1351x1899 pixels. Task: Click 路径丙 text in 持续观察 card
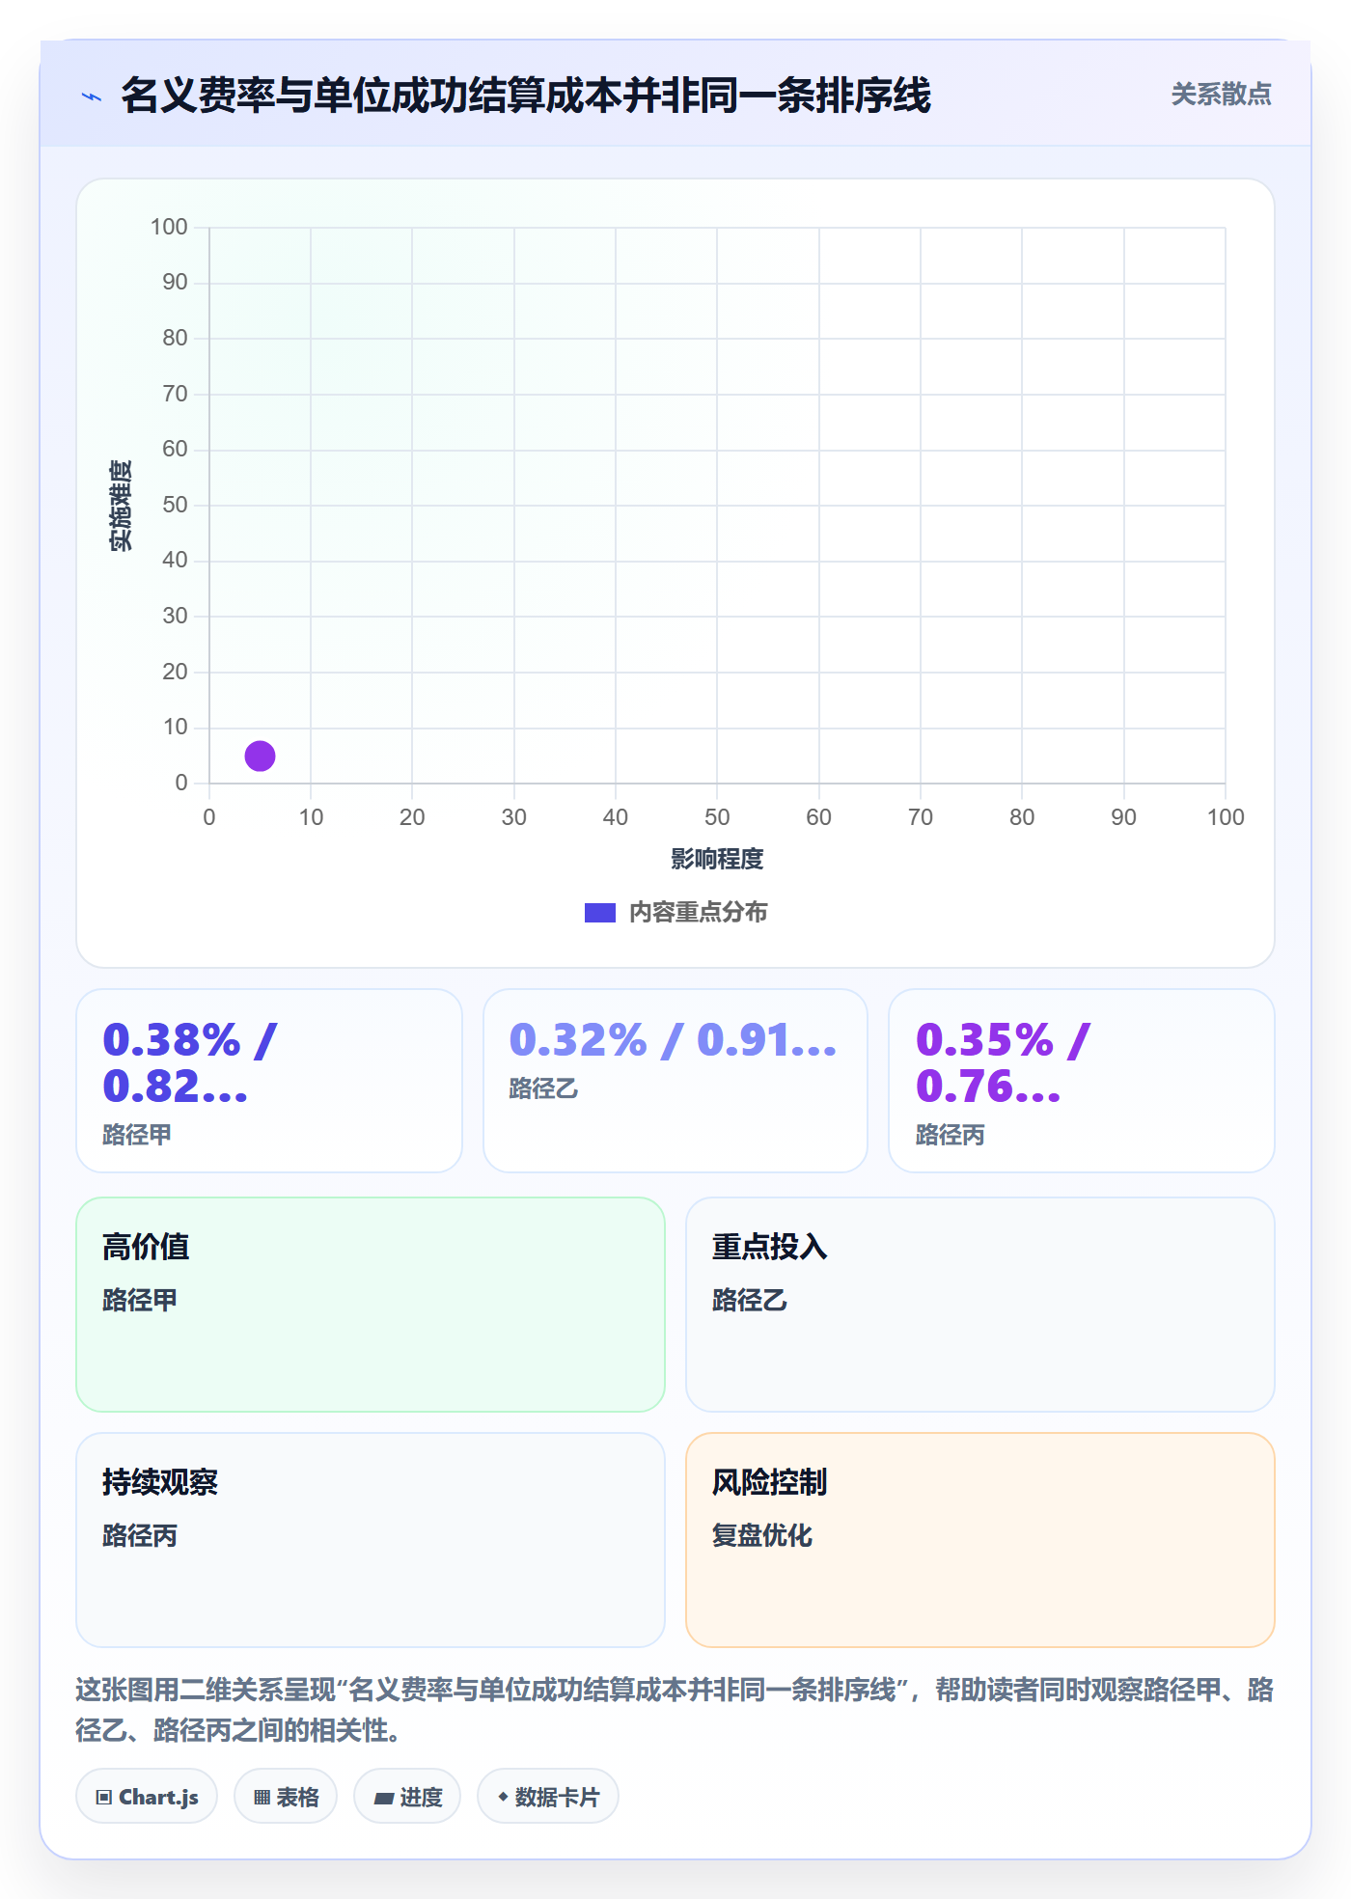click(x=140, y=1535)
